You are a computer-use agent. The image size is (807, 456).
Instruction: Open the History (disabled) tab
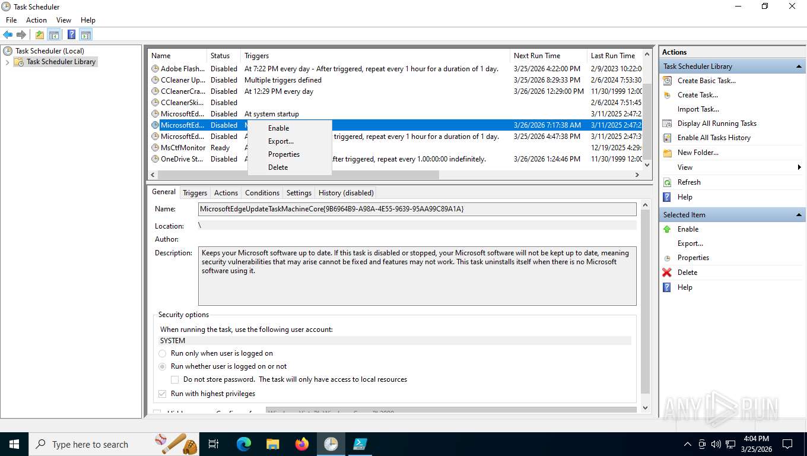(346, 193)
